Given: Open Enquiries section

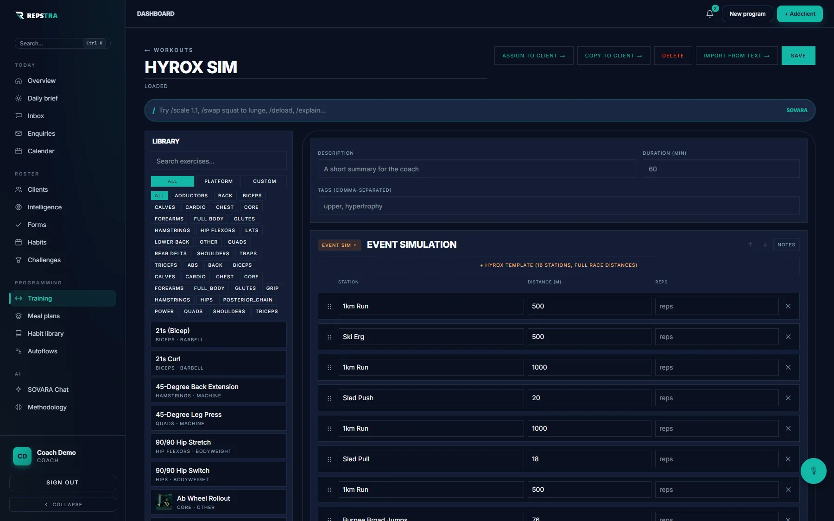Looking at the screenshot, I should pos(63,133).
